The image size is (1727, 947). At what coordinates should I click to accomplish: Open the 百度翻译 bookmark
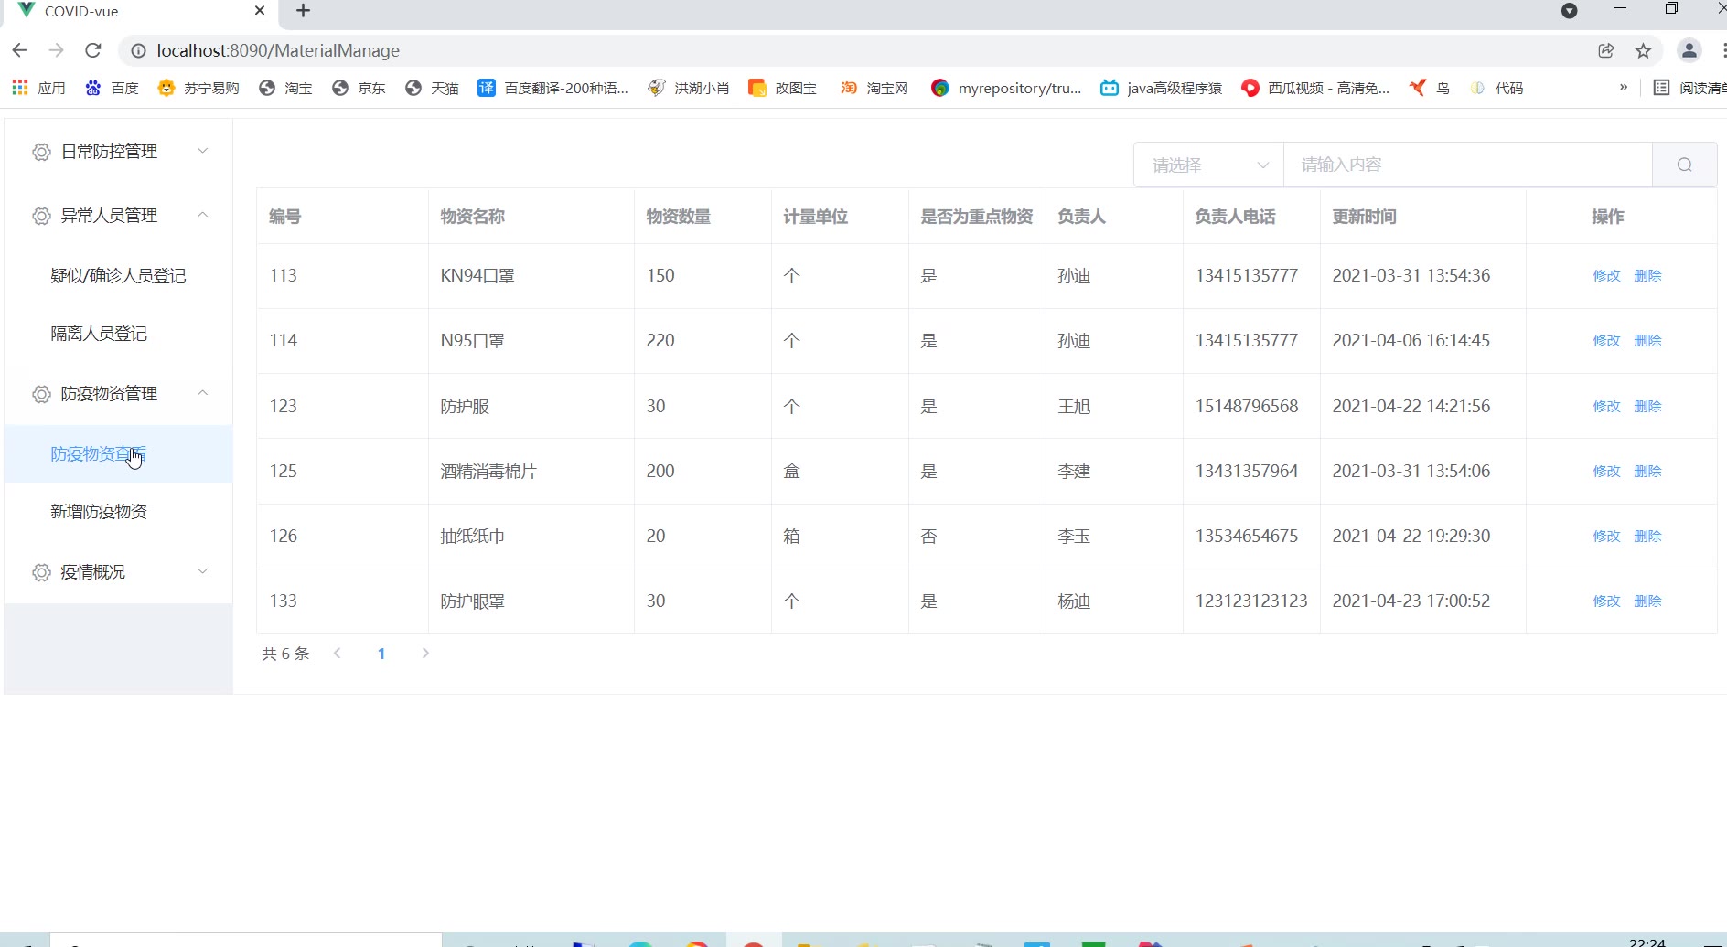[x=553, y=88]
